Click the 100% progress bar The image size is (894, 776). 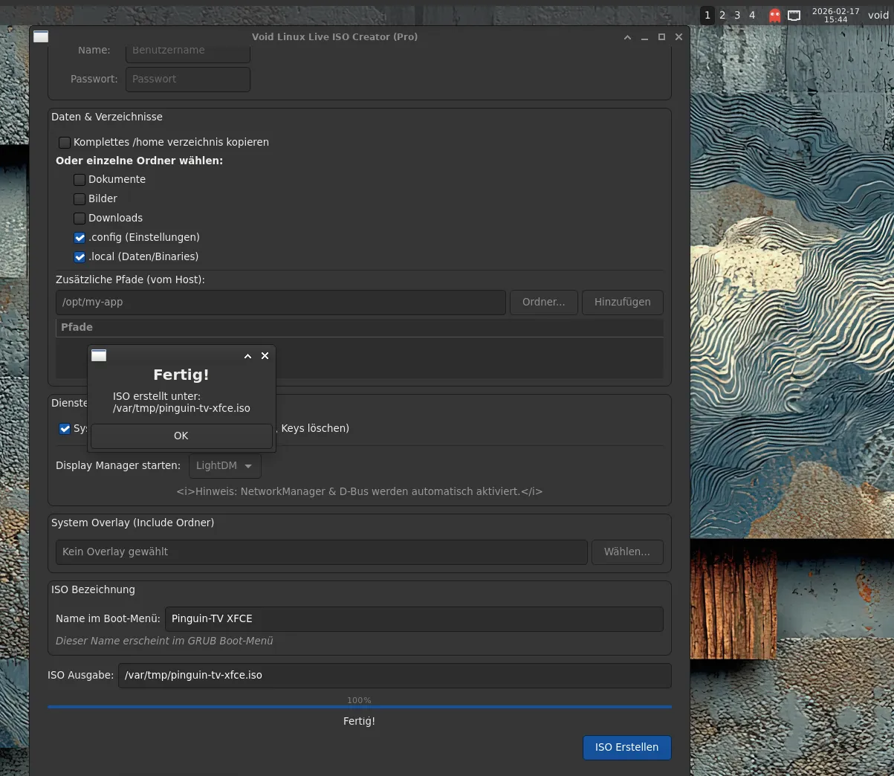pyautogui.click(x=359, y=707)
